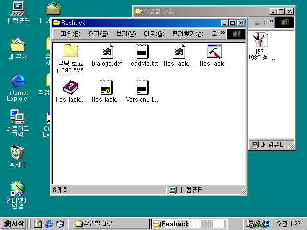Select 인터넷에 연결 desktop shortcut
307x230 pixels.
[18, 195]
